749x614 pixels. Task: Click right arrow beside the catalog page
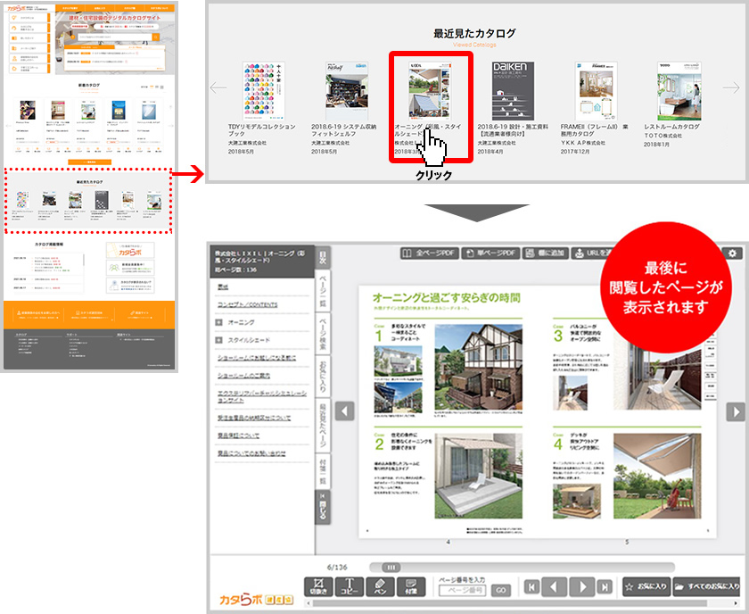tap(736, 411)
